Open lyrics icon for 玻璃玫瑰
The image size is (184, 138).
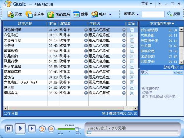(x=132, y=51)
